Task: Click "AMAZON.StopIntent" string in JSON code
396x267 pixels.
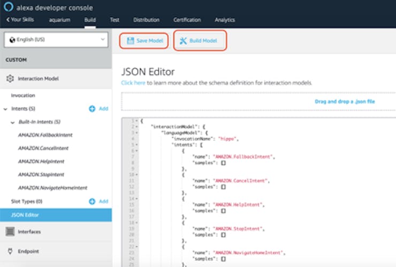Action: (238, 229)
